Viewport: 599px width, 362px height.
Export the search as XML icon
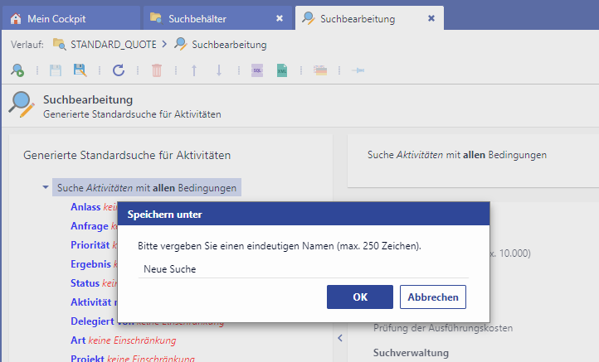tap(282, 70)
